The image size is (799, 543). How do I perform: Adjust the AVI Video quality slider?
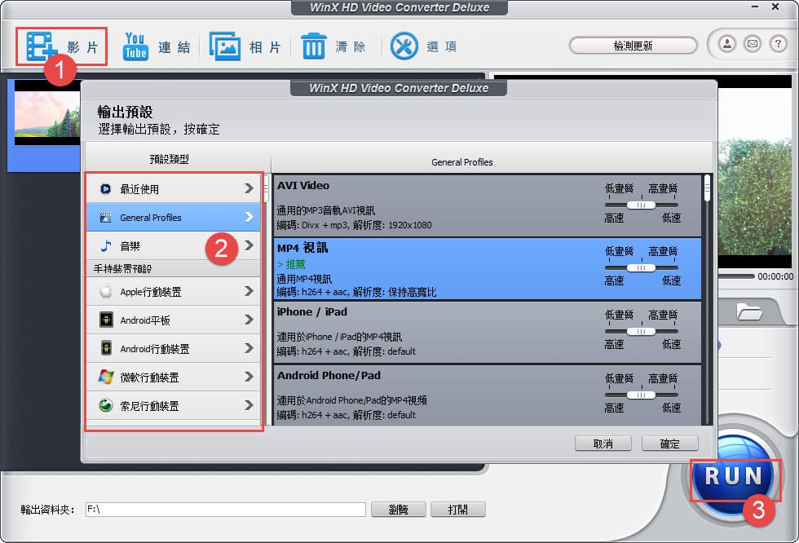641,205
